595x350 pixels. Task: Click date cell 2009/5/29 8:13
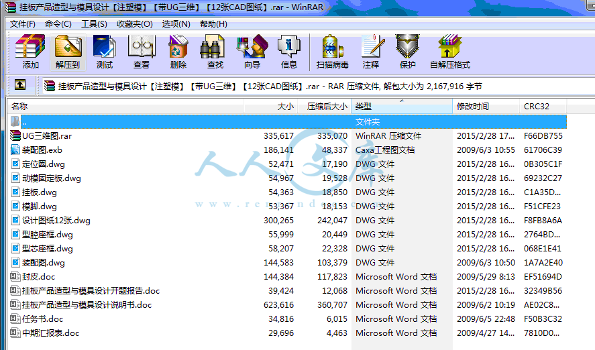[x=486, y=276]
